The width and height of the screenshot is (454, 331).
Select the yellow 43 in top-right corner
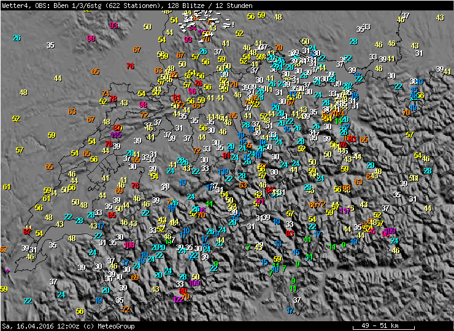coord(440,18)
